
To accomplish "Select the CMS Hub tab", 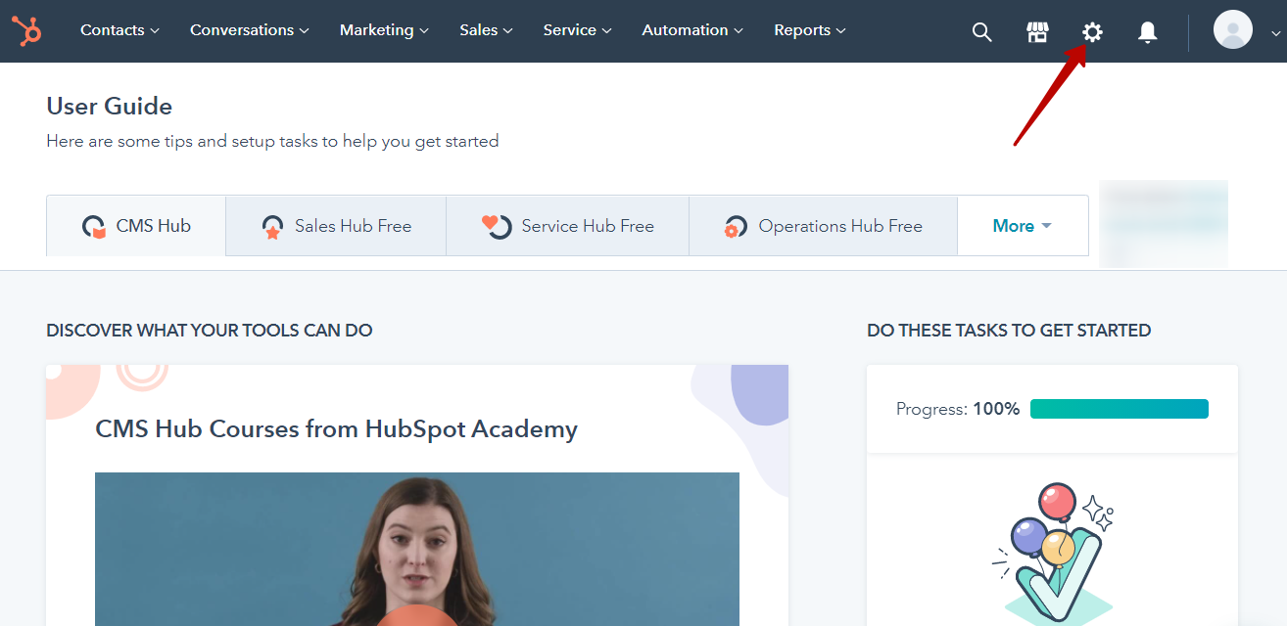I will (136, 226).
